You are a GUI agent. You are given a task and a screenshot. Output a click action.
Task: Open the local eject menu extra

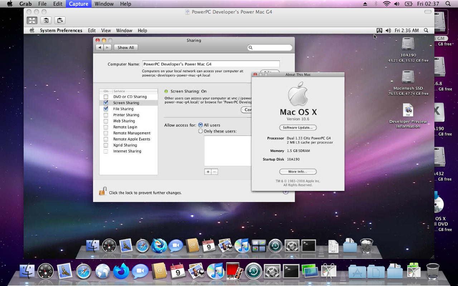coord(365,4)
